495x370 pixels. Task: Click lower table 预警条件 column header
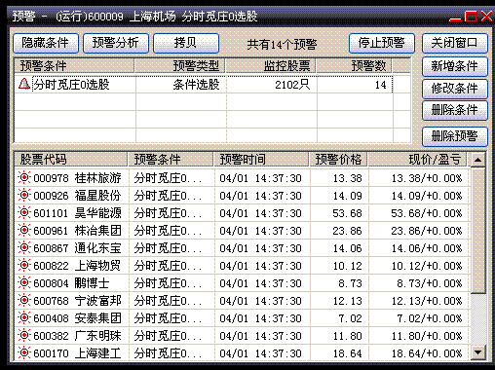click(x=171, y=160)
